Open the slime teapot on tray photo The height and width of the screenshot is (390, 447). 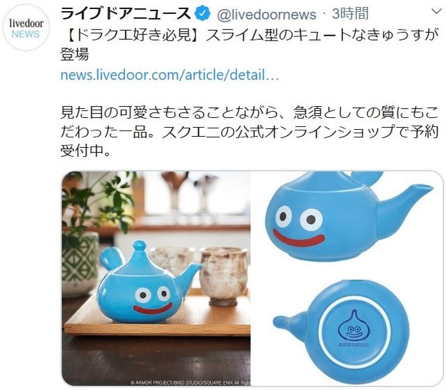pos(156,278)
